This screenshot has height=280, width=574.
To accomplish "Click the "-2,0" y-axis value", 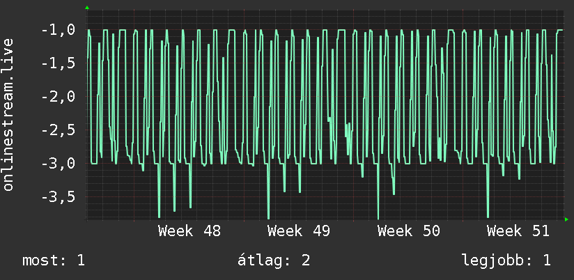I will [x=59, y=97].
